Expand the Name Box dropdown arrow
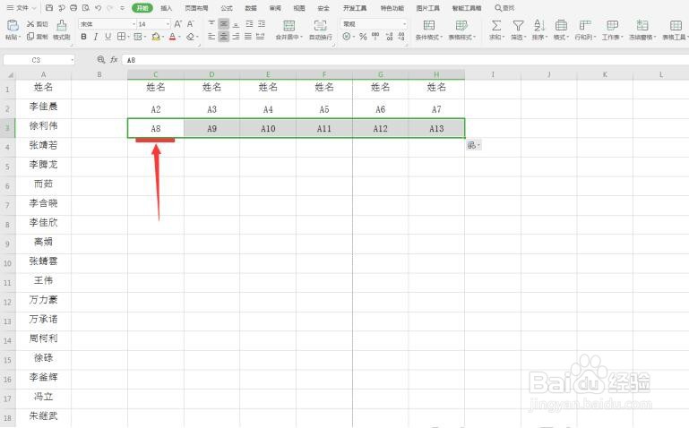This screenshot has width=689, height=428. pos(72,60)
